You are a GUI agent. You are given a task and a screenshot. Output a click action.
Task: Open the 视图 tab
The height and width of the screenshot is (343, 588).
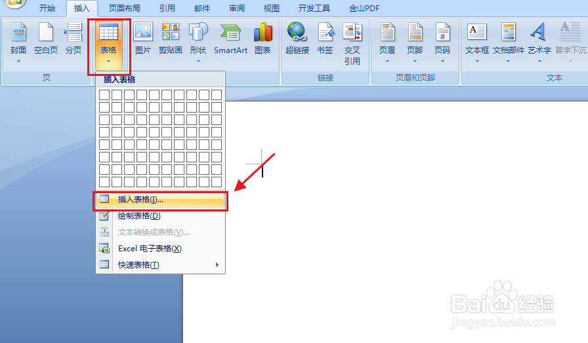click(x=272, y=8)
